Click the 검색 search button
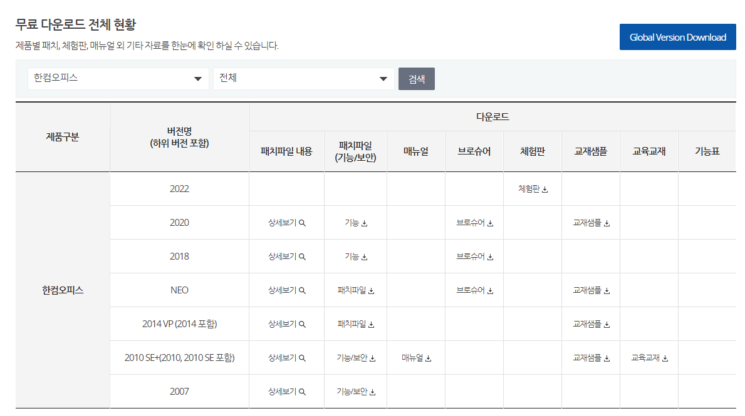Viewport: 745px width, 416px height. [416, 79]
